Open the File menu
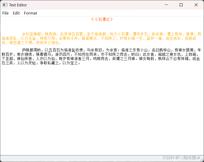204x162 pixels. 5,13
